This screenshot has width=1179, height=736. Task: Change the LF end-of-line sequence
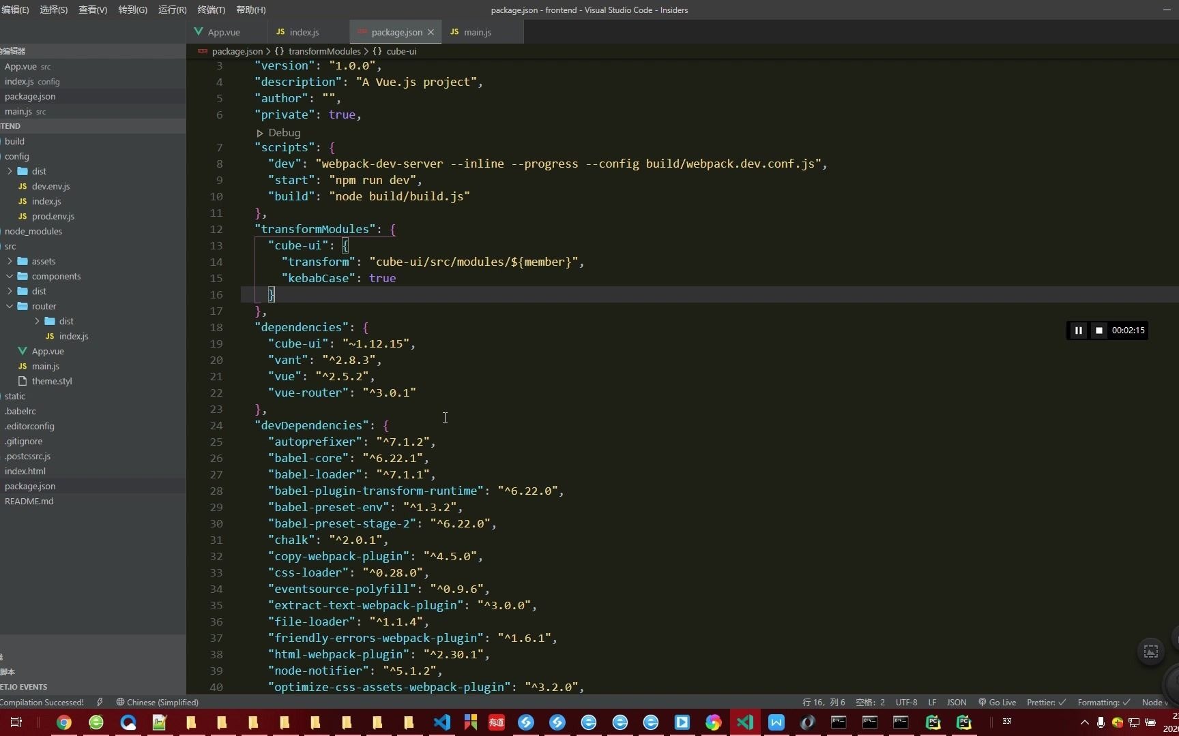tap(932, 702)
